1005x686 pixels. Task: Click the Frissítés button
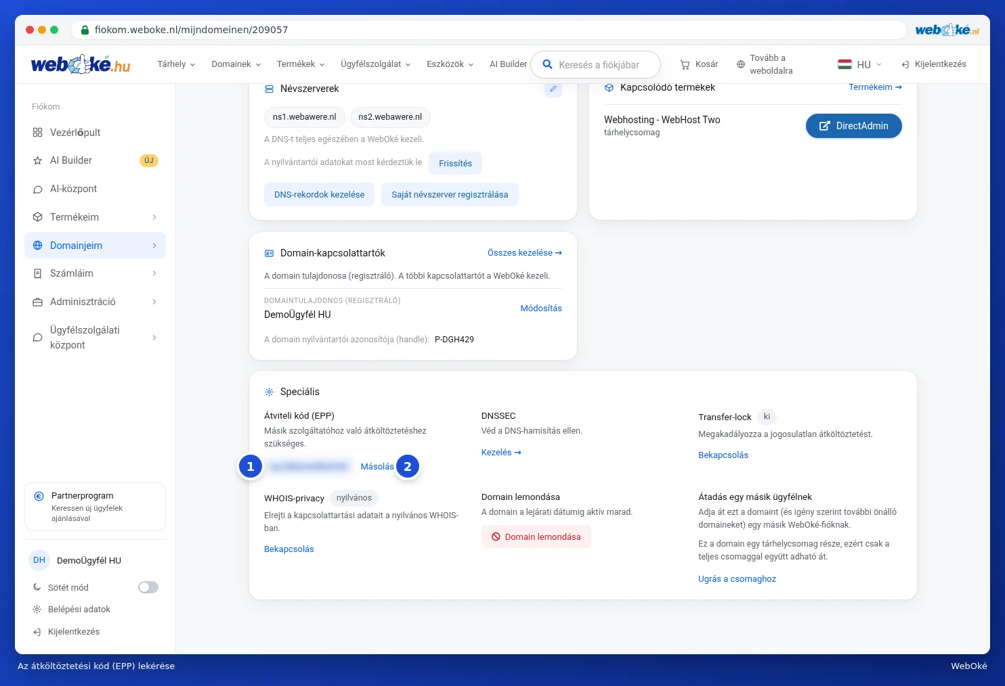pos(455,163)
